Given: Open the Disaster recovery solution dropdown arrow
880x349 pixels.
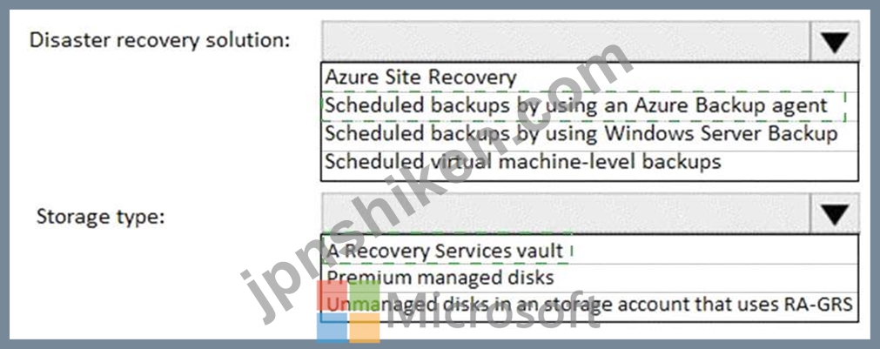Looking at the screenshot, I should [835, 42].
